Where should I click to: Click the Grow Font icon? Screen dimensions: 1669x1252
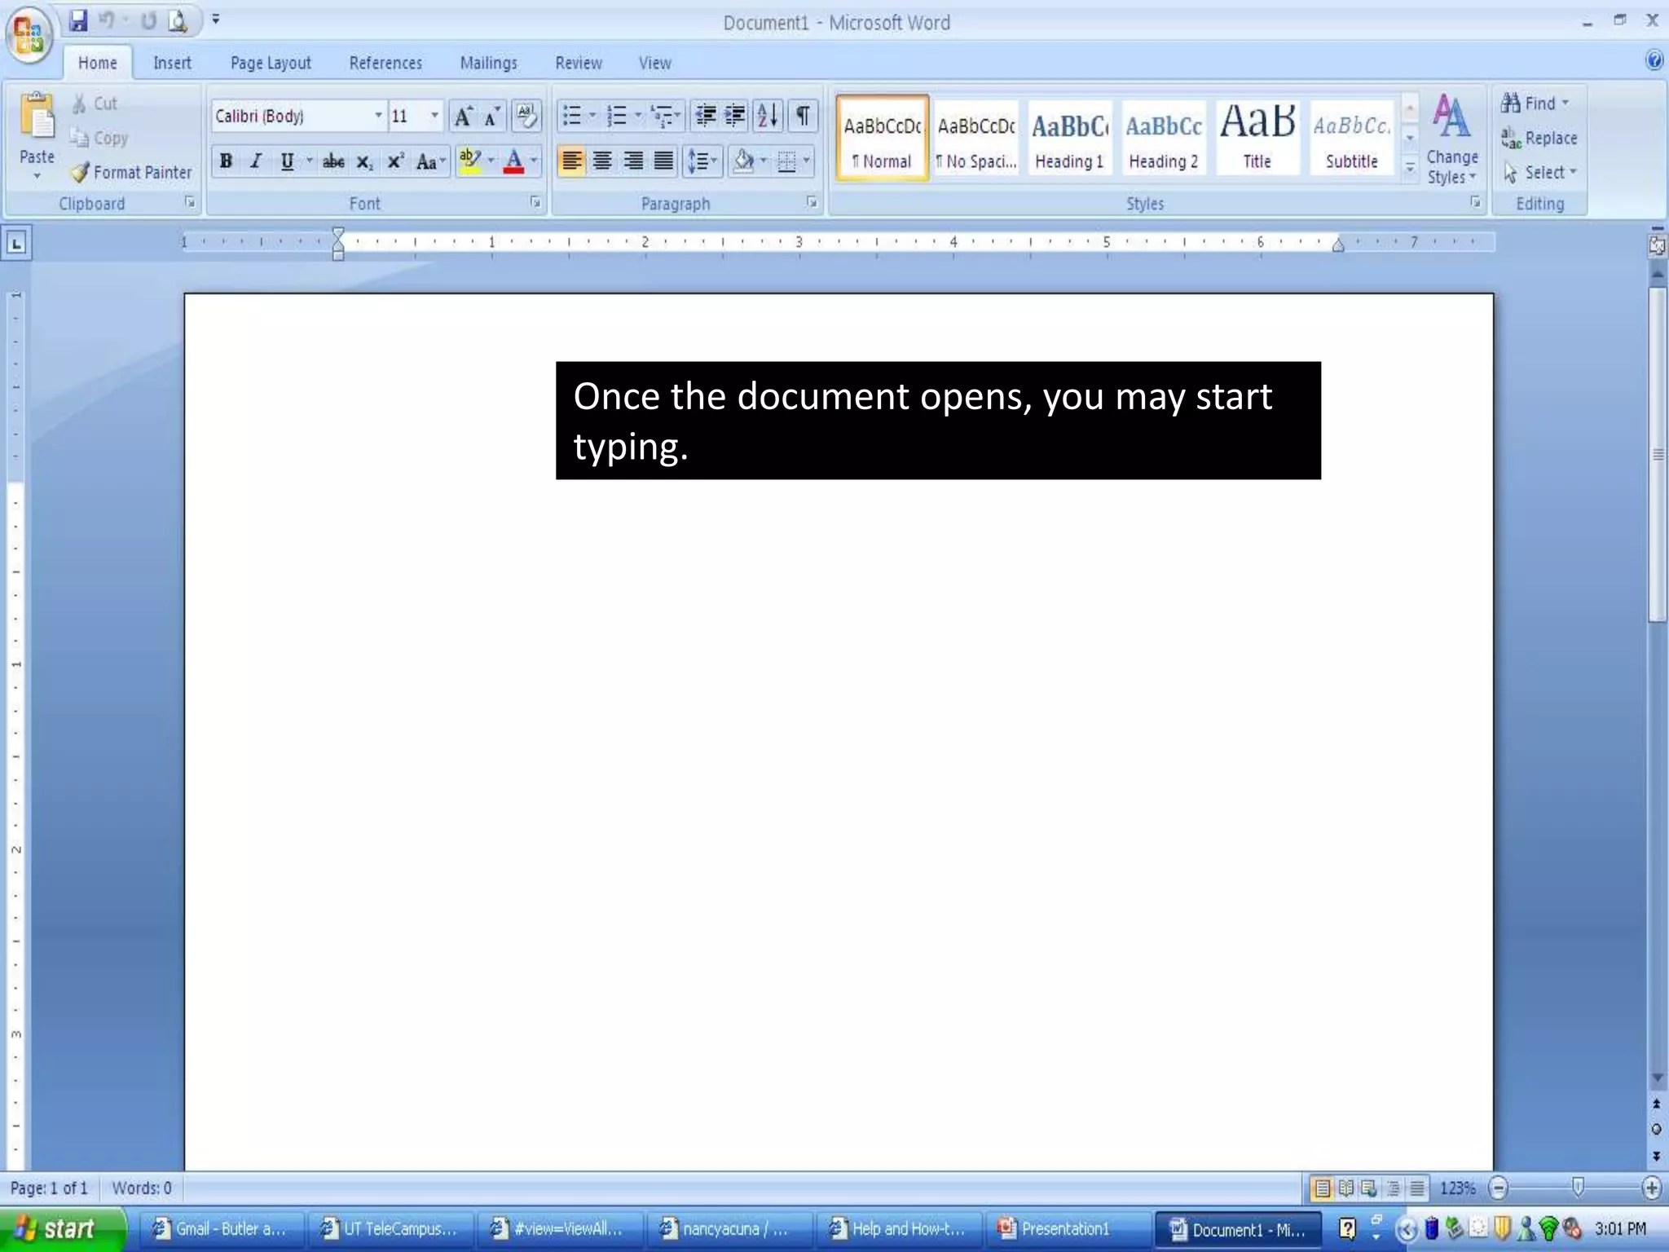[x=463, y=116]
